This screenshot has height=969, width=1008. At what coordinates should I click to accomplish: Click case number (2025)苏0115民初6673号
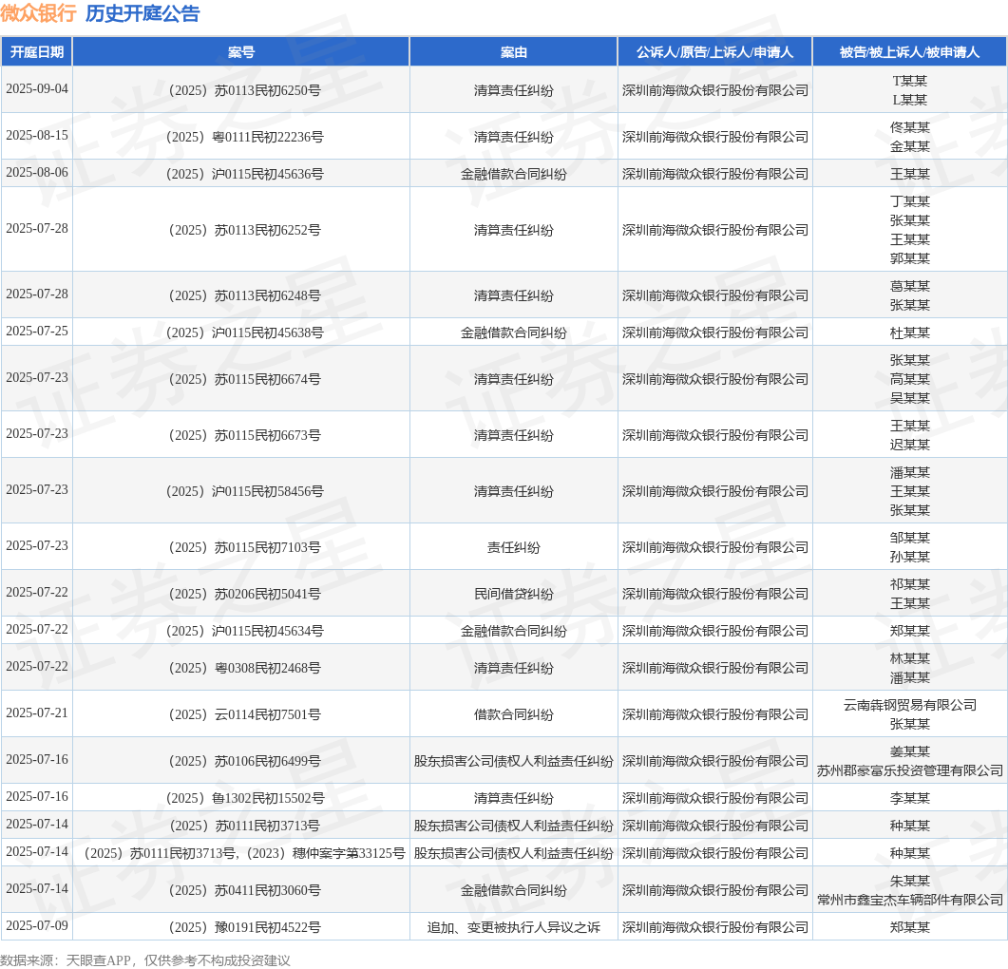(244, 435)
